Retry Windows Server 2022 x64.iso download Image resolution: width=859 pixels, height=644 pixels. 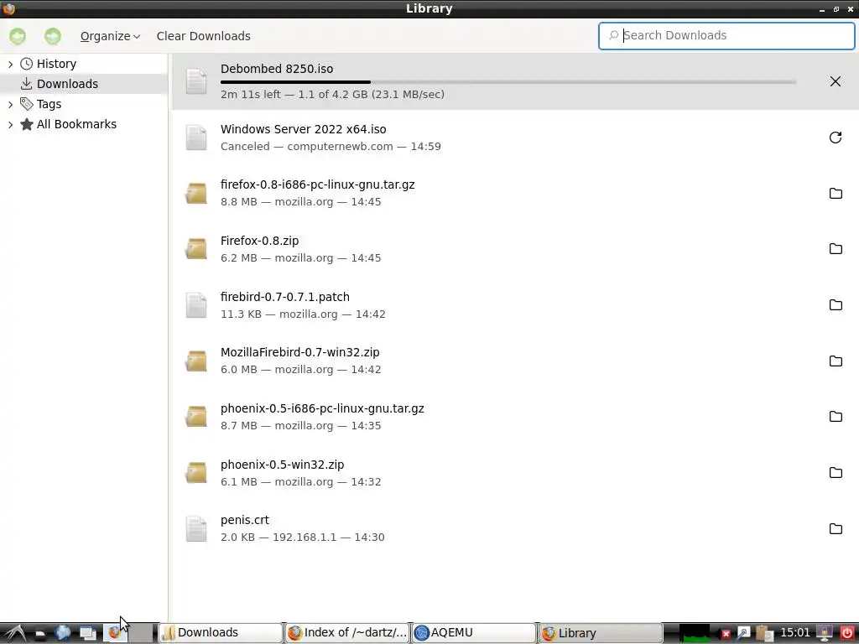coord(835,138)
